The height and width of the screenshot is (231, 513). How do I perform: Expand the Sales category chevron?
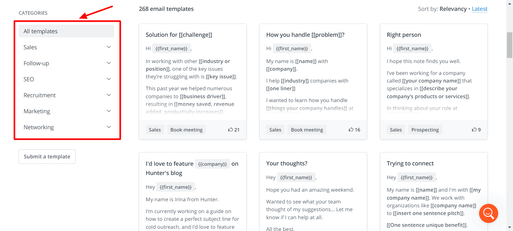pos(109,47)
